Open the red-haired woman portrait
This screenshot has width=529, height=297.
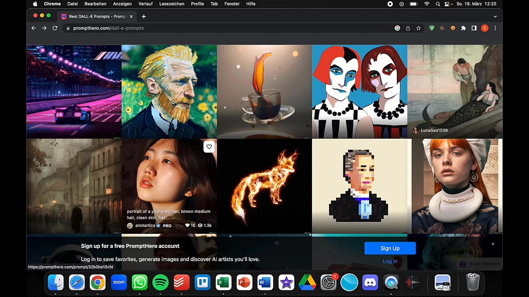457,186
